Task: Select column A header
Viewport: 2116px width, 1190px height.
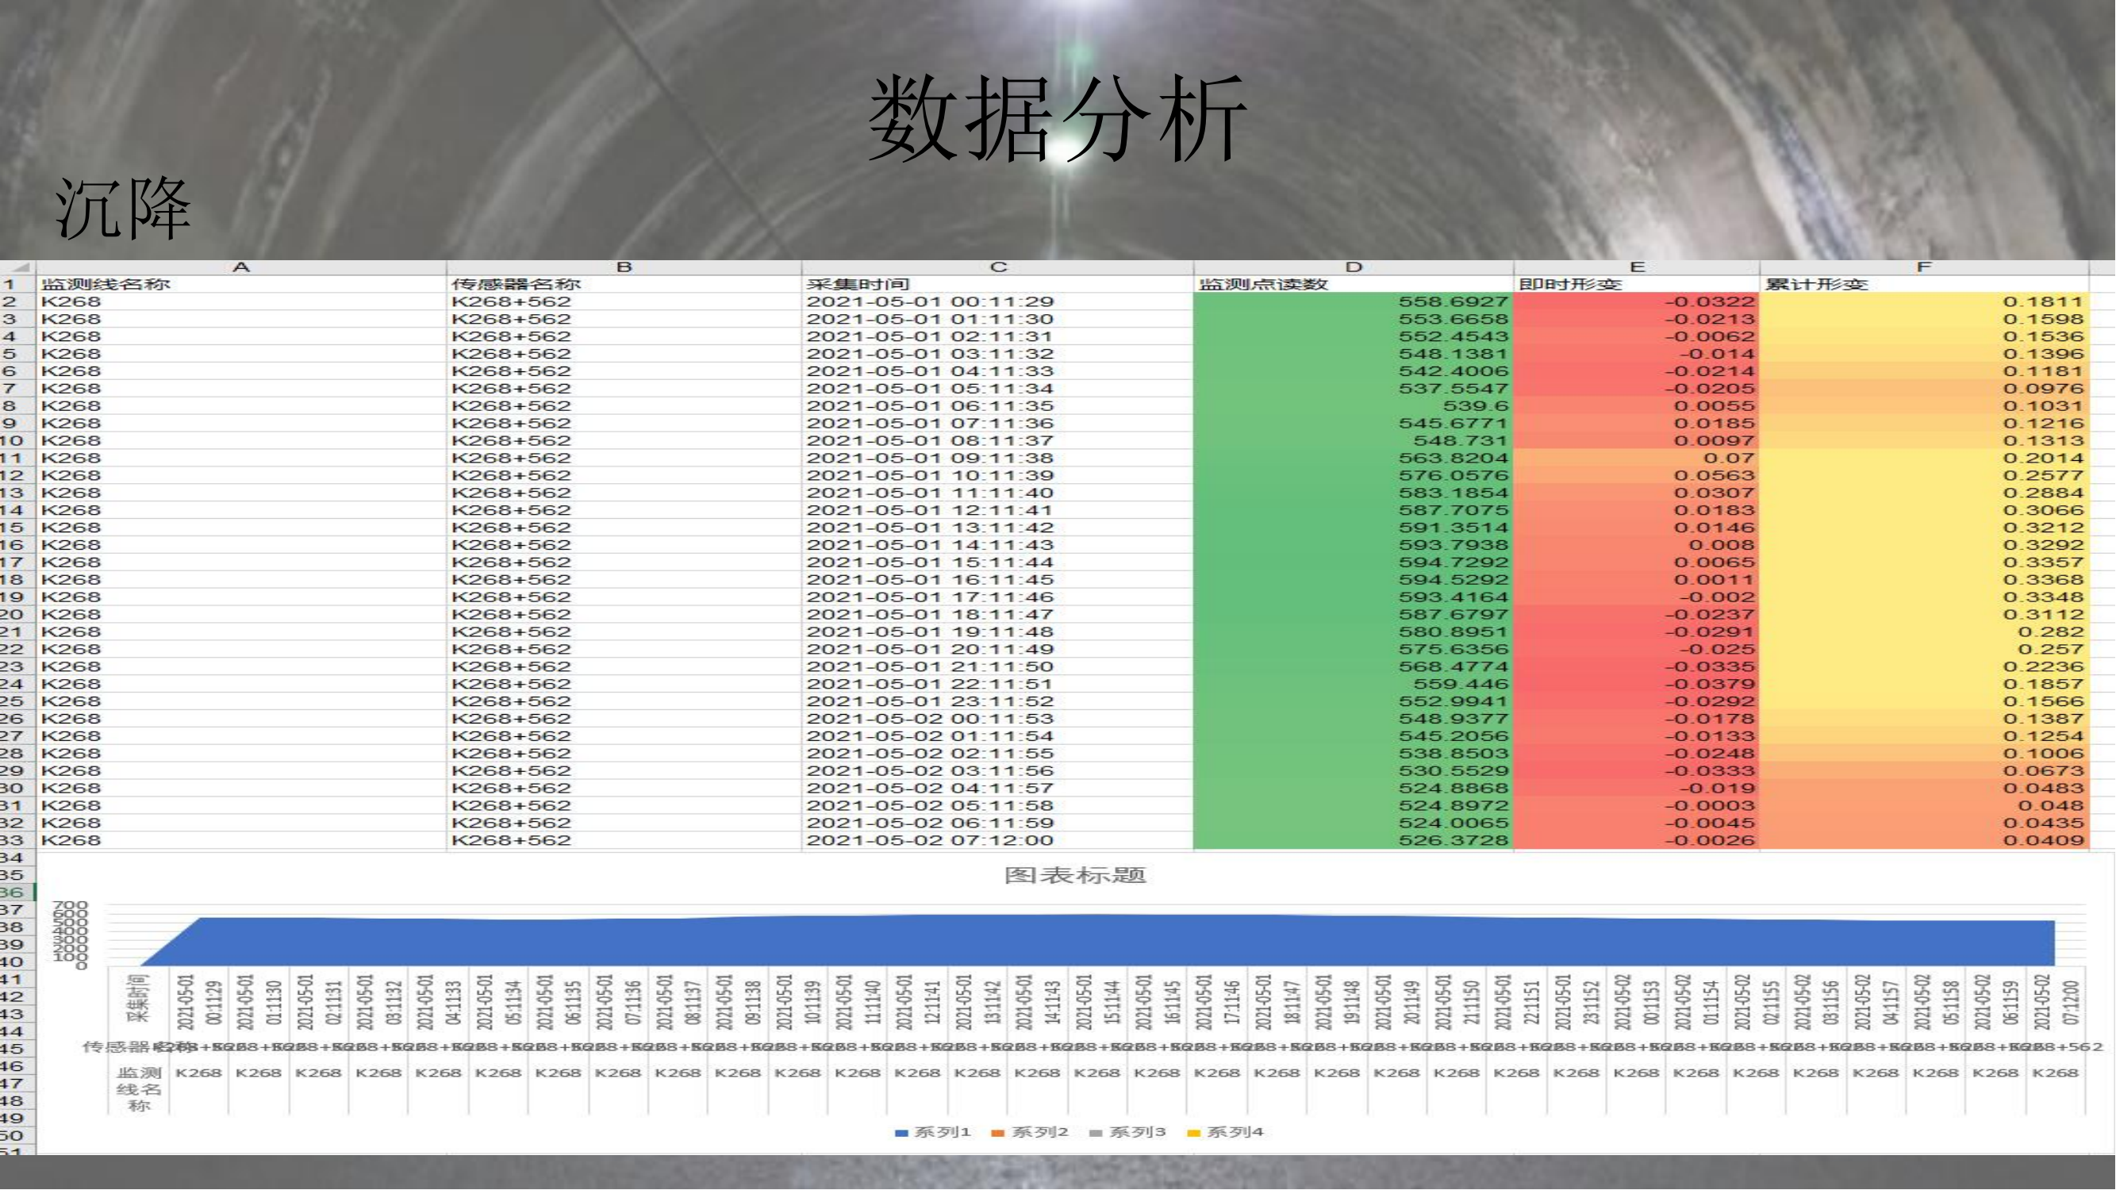Action: coord(240,267)
